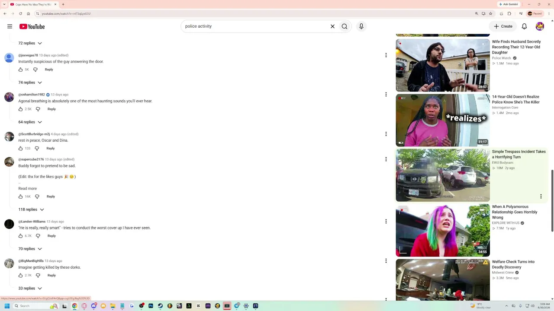Open 14-Year-Old Doesn't Realize video thumbnail
This screenshot has height=311, width=554.
click(x=443, y=120)
